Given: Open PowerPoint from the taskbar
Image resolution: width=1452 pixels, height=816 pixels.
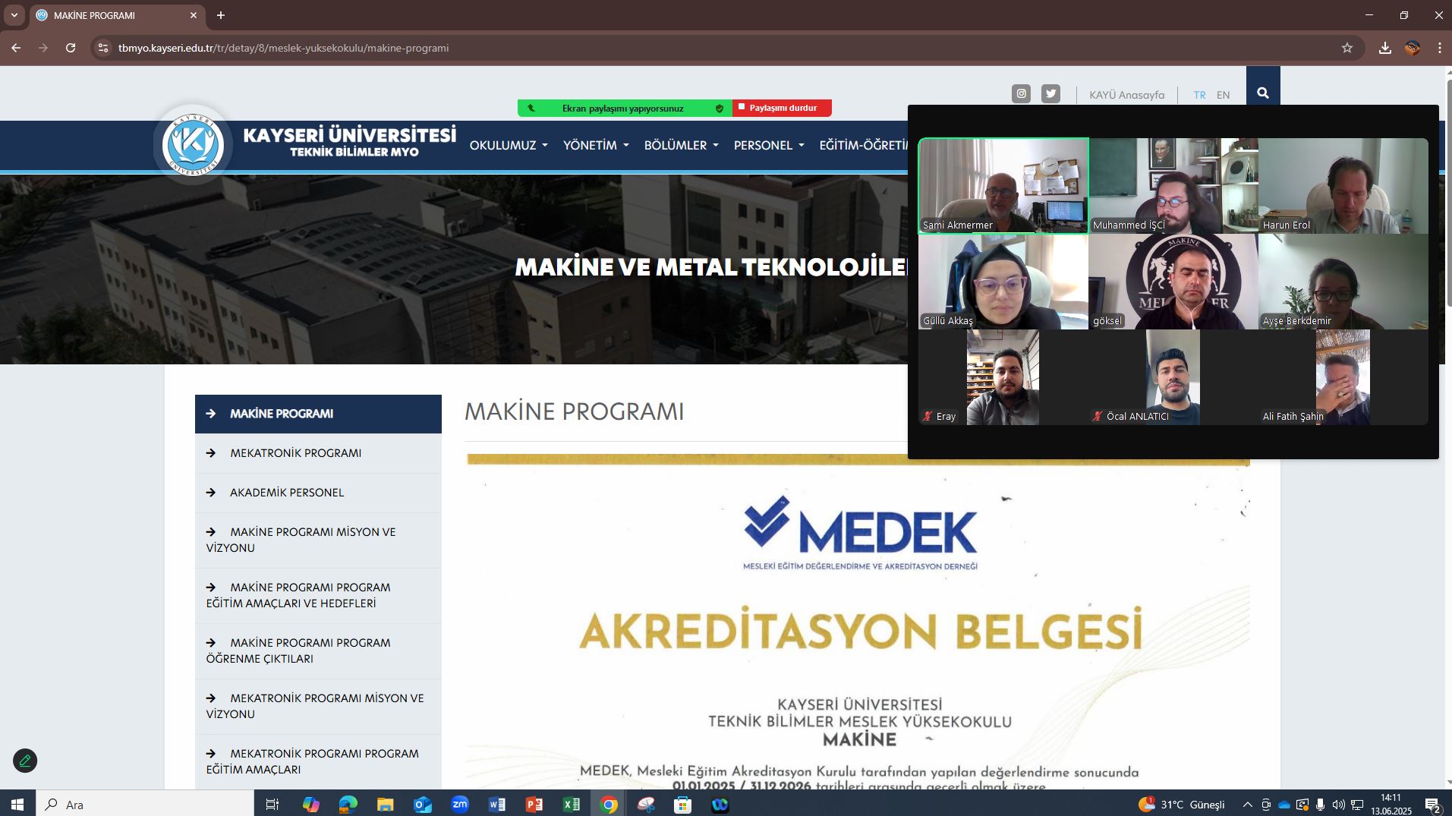Looking at the screenshot, I should [x=534, y=804].
